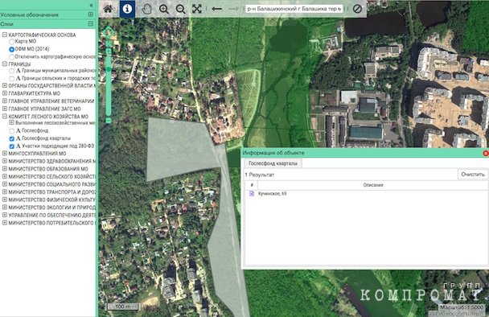The width and height of the screenshot is (489, 317).
Task: Click the zoom out magnifier
Action: [x=181, y=9]
